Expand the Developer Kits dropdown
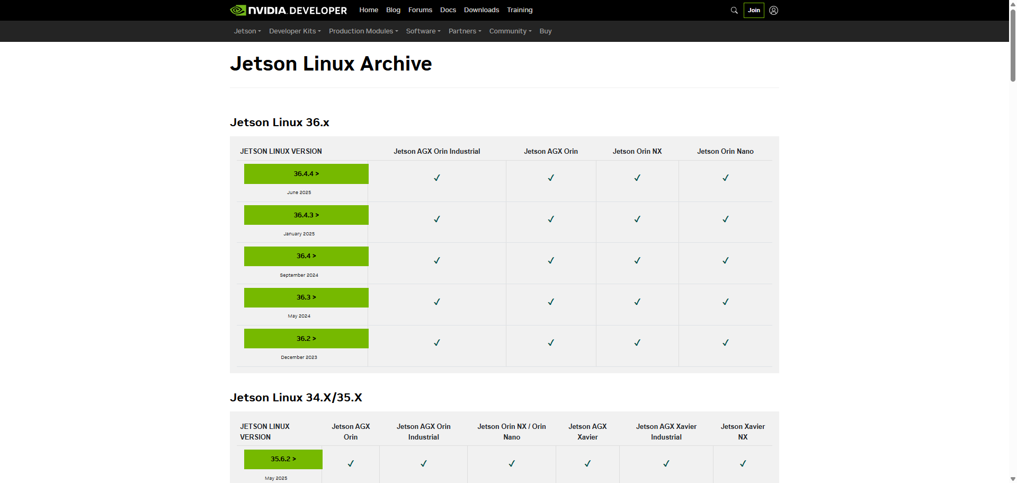 [295, 31]
